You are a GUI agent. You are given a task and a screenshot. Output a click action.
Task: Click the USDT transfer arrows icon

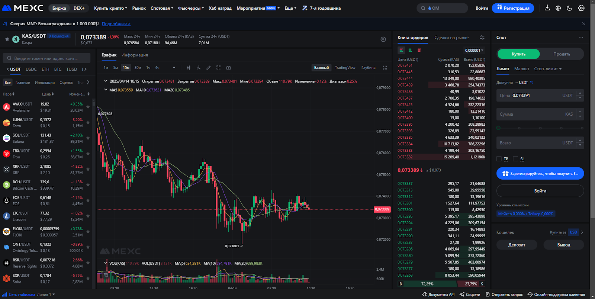(531, 83)
